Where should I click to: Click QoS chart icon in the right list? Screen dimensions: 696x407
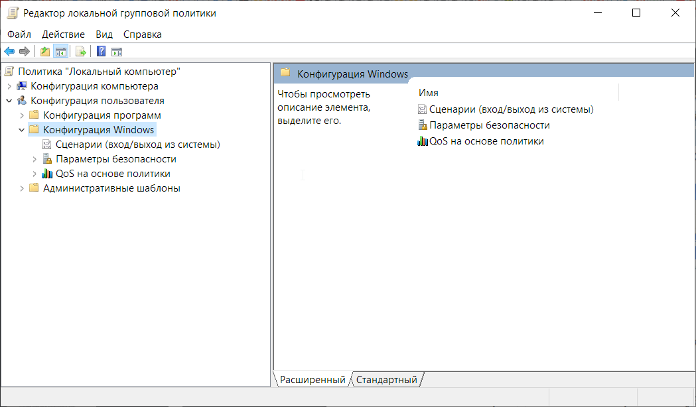423,141
